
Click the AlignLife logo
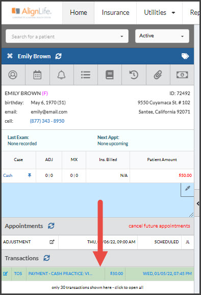pyautogui.click(x=32, y=12)
